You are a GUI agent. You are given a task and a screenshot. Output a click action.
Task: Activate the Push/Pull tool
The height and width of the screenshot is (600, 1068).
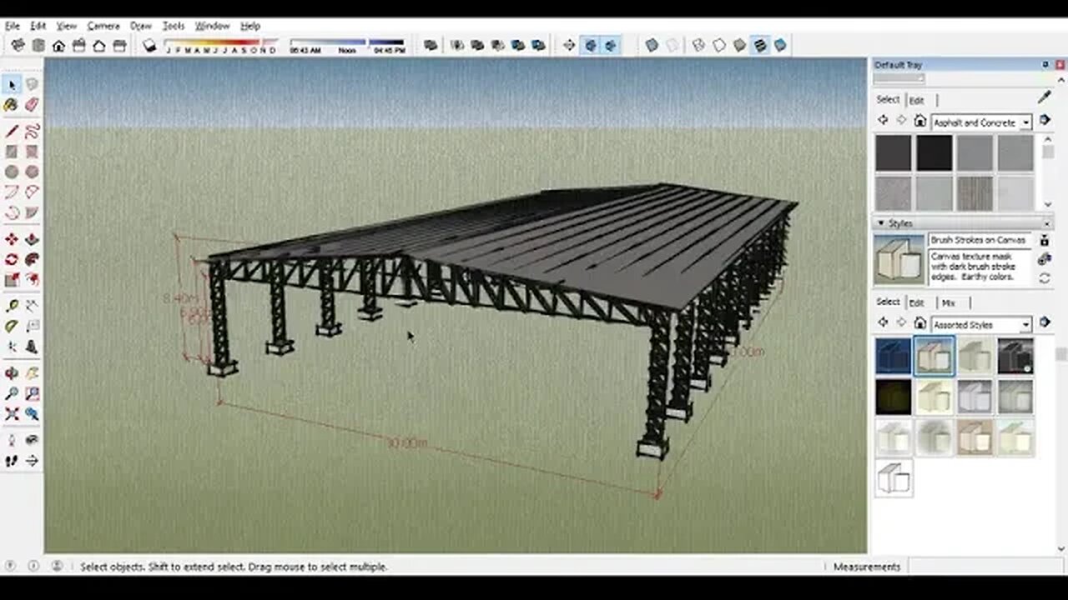click(32, 240)
